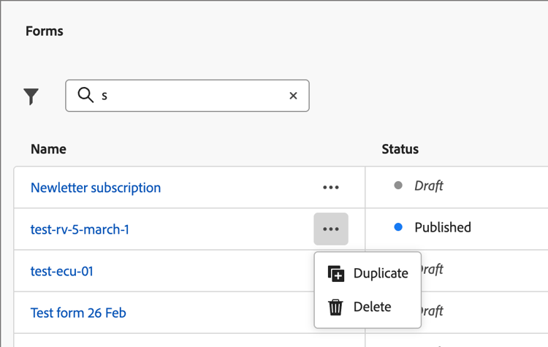Toggle more actions menu for test-rv-5-march-1
Image resolution: width=548 pixels, height=347 pixels.
click(331, 229)
